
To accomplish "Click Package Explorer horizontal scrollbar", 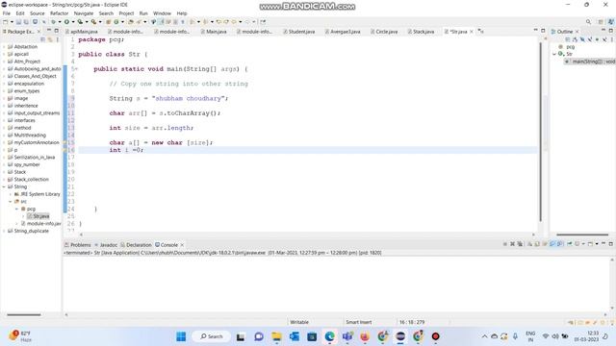I will [x=23, y=314].
